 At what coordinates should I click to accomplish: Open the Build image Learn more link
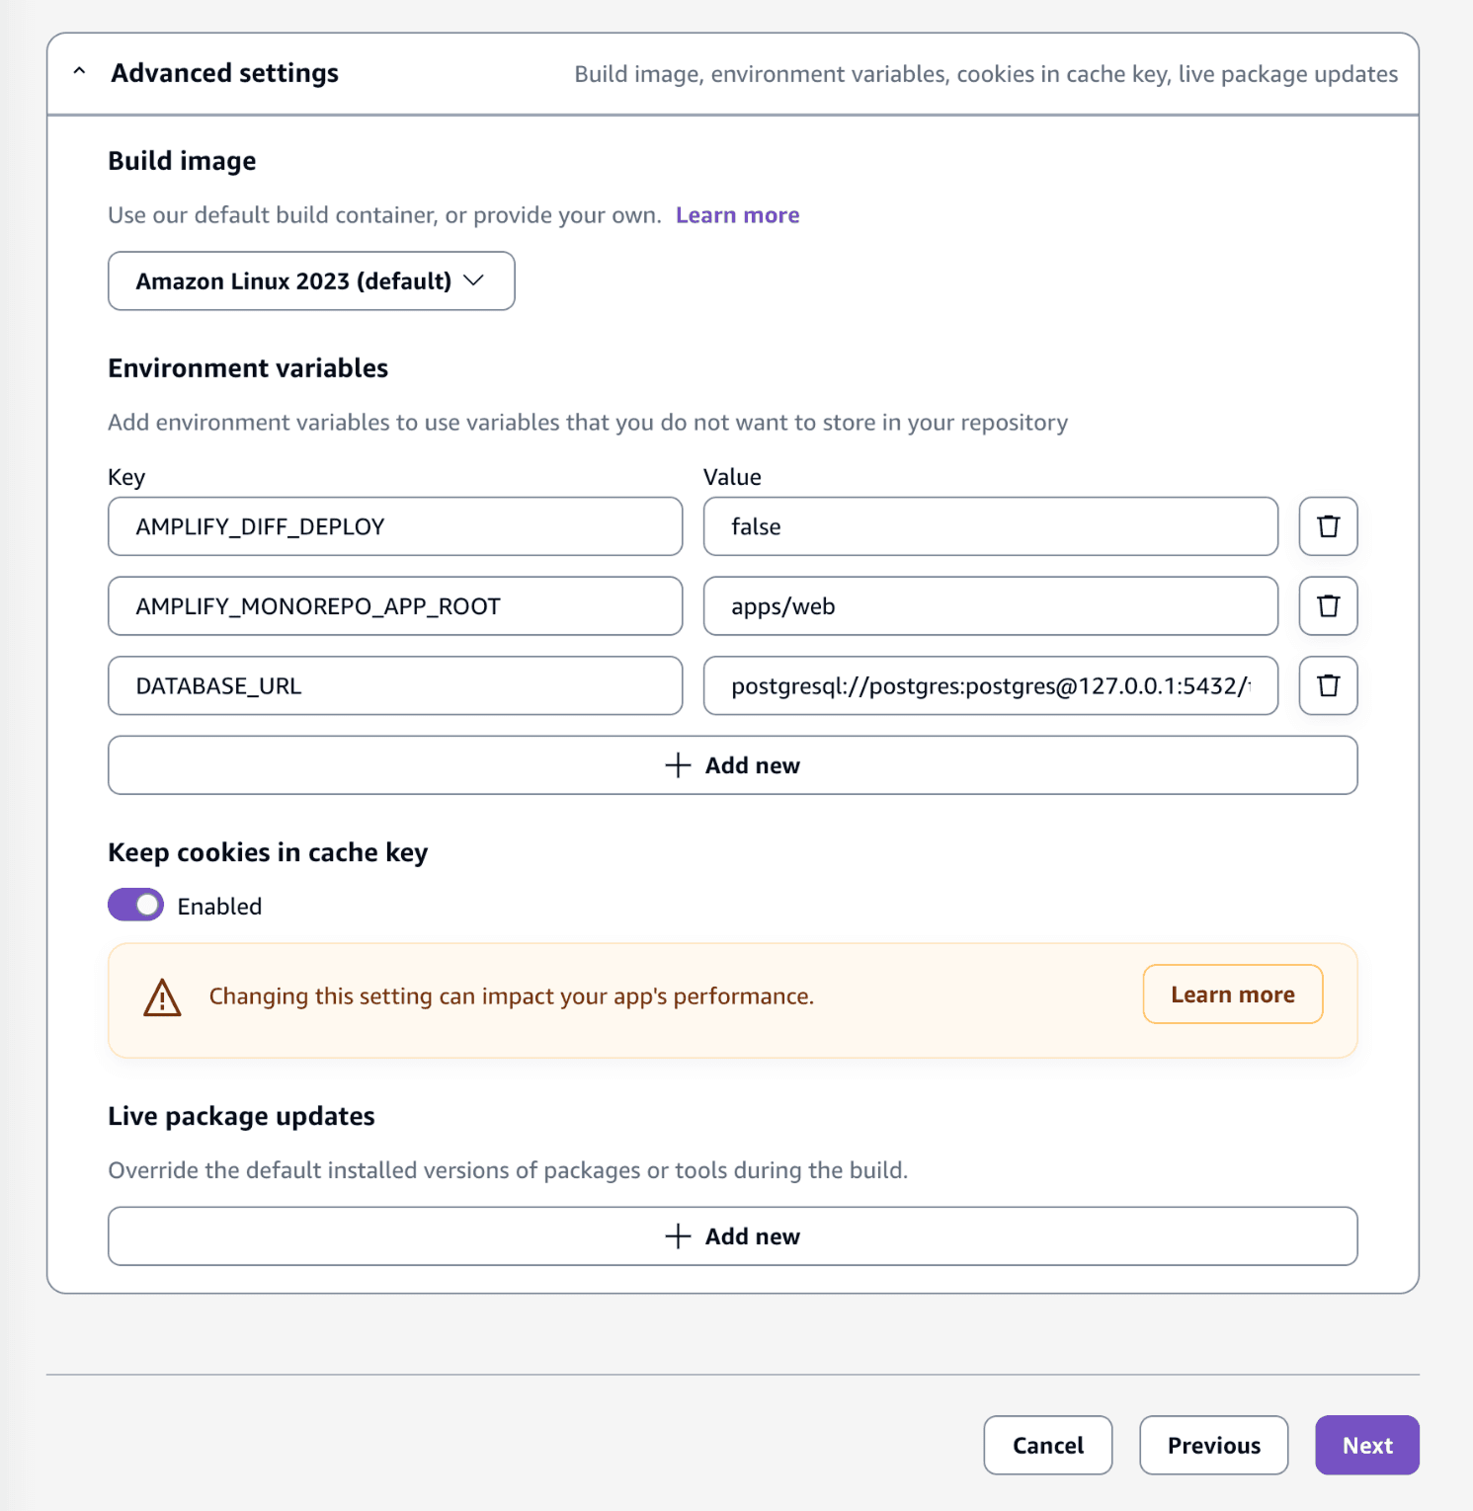click(737, 215)
